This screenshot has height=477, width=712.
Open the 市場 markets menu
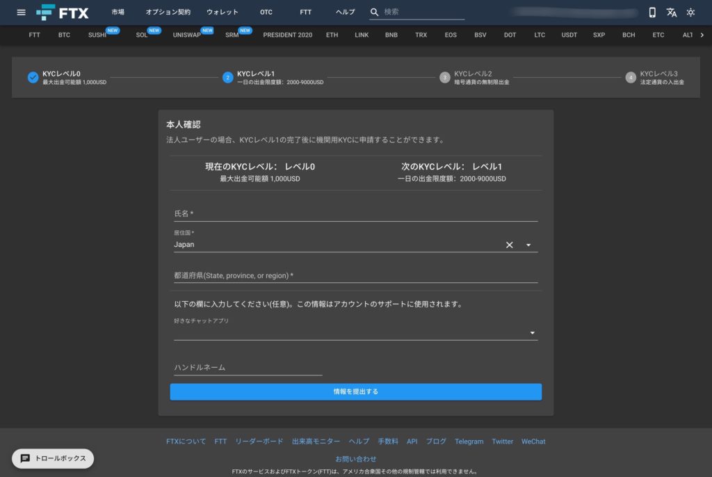coord(118,13)
